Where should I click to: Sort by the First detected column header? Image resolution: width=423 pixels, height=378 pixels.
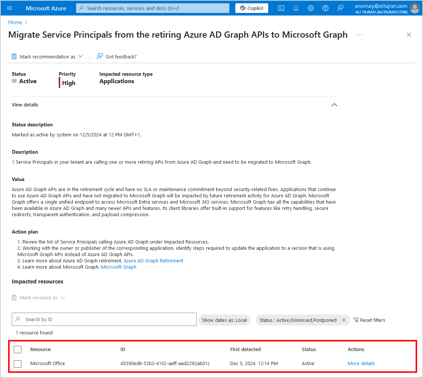tap(246, 350)
